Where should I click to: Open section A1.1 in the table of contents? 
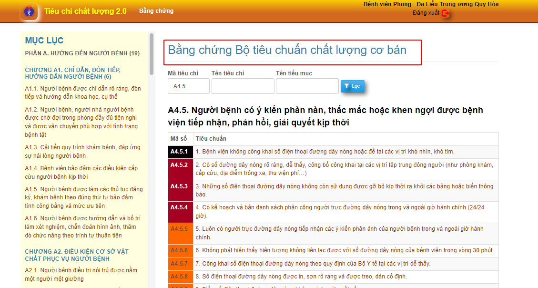pyautogui.click(x=82, y=93)
